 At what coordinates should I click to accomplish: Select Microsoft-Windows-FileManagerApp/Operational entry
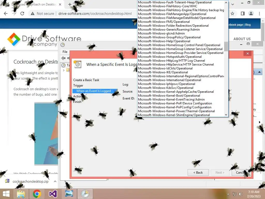181,14
